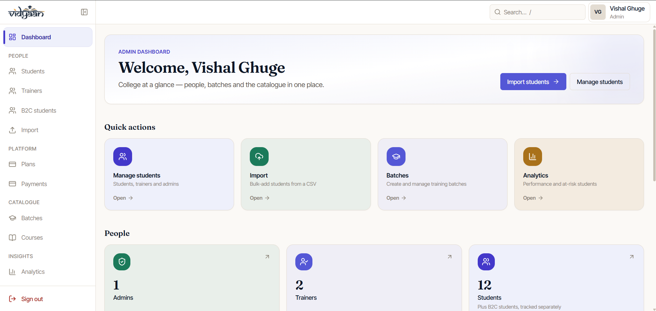Open the Vishal Ghuge profile menu
656x311 pixels.
[x=619, y=12]
